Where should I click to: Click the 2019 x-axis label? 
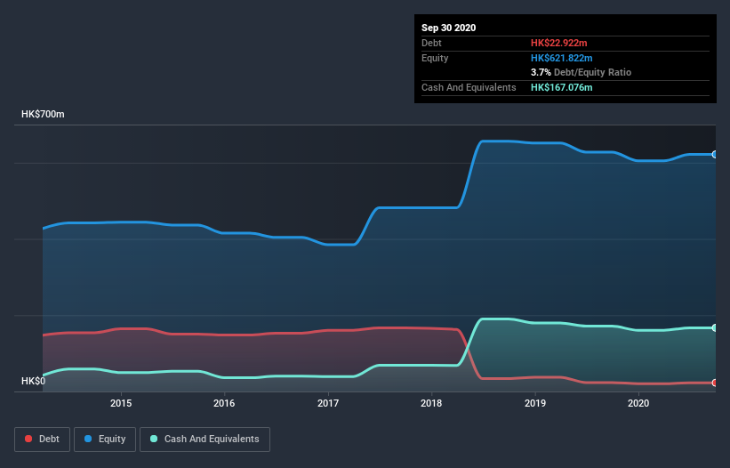tap(535, 403)
